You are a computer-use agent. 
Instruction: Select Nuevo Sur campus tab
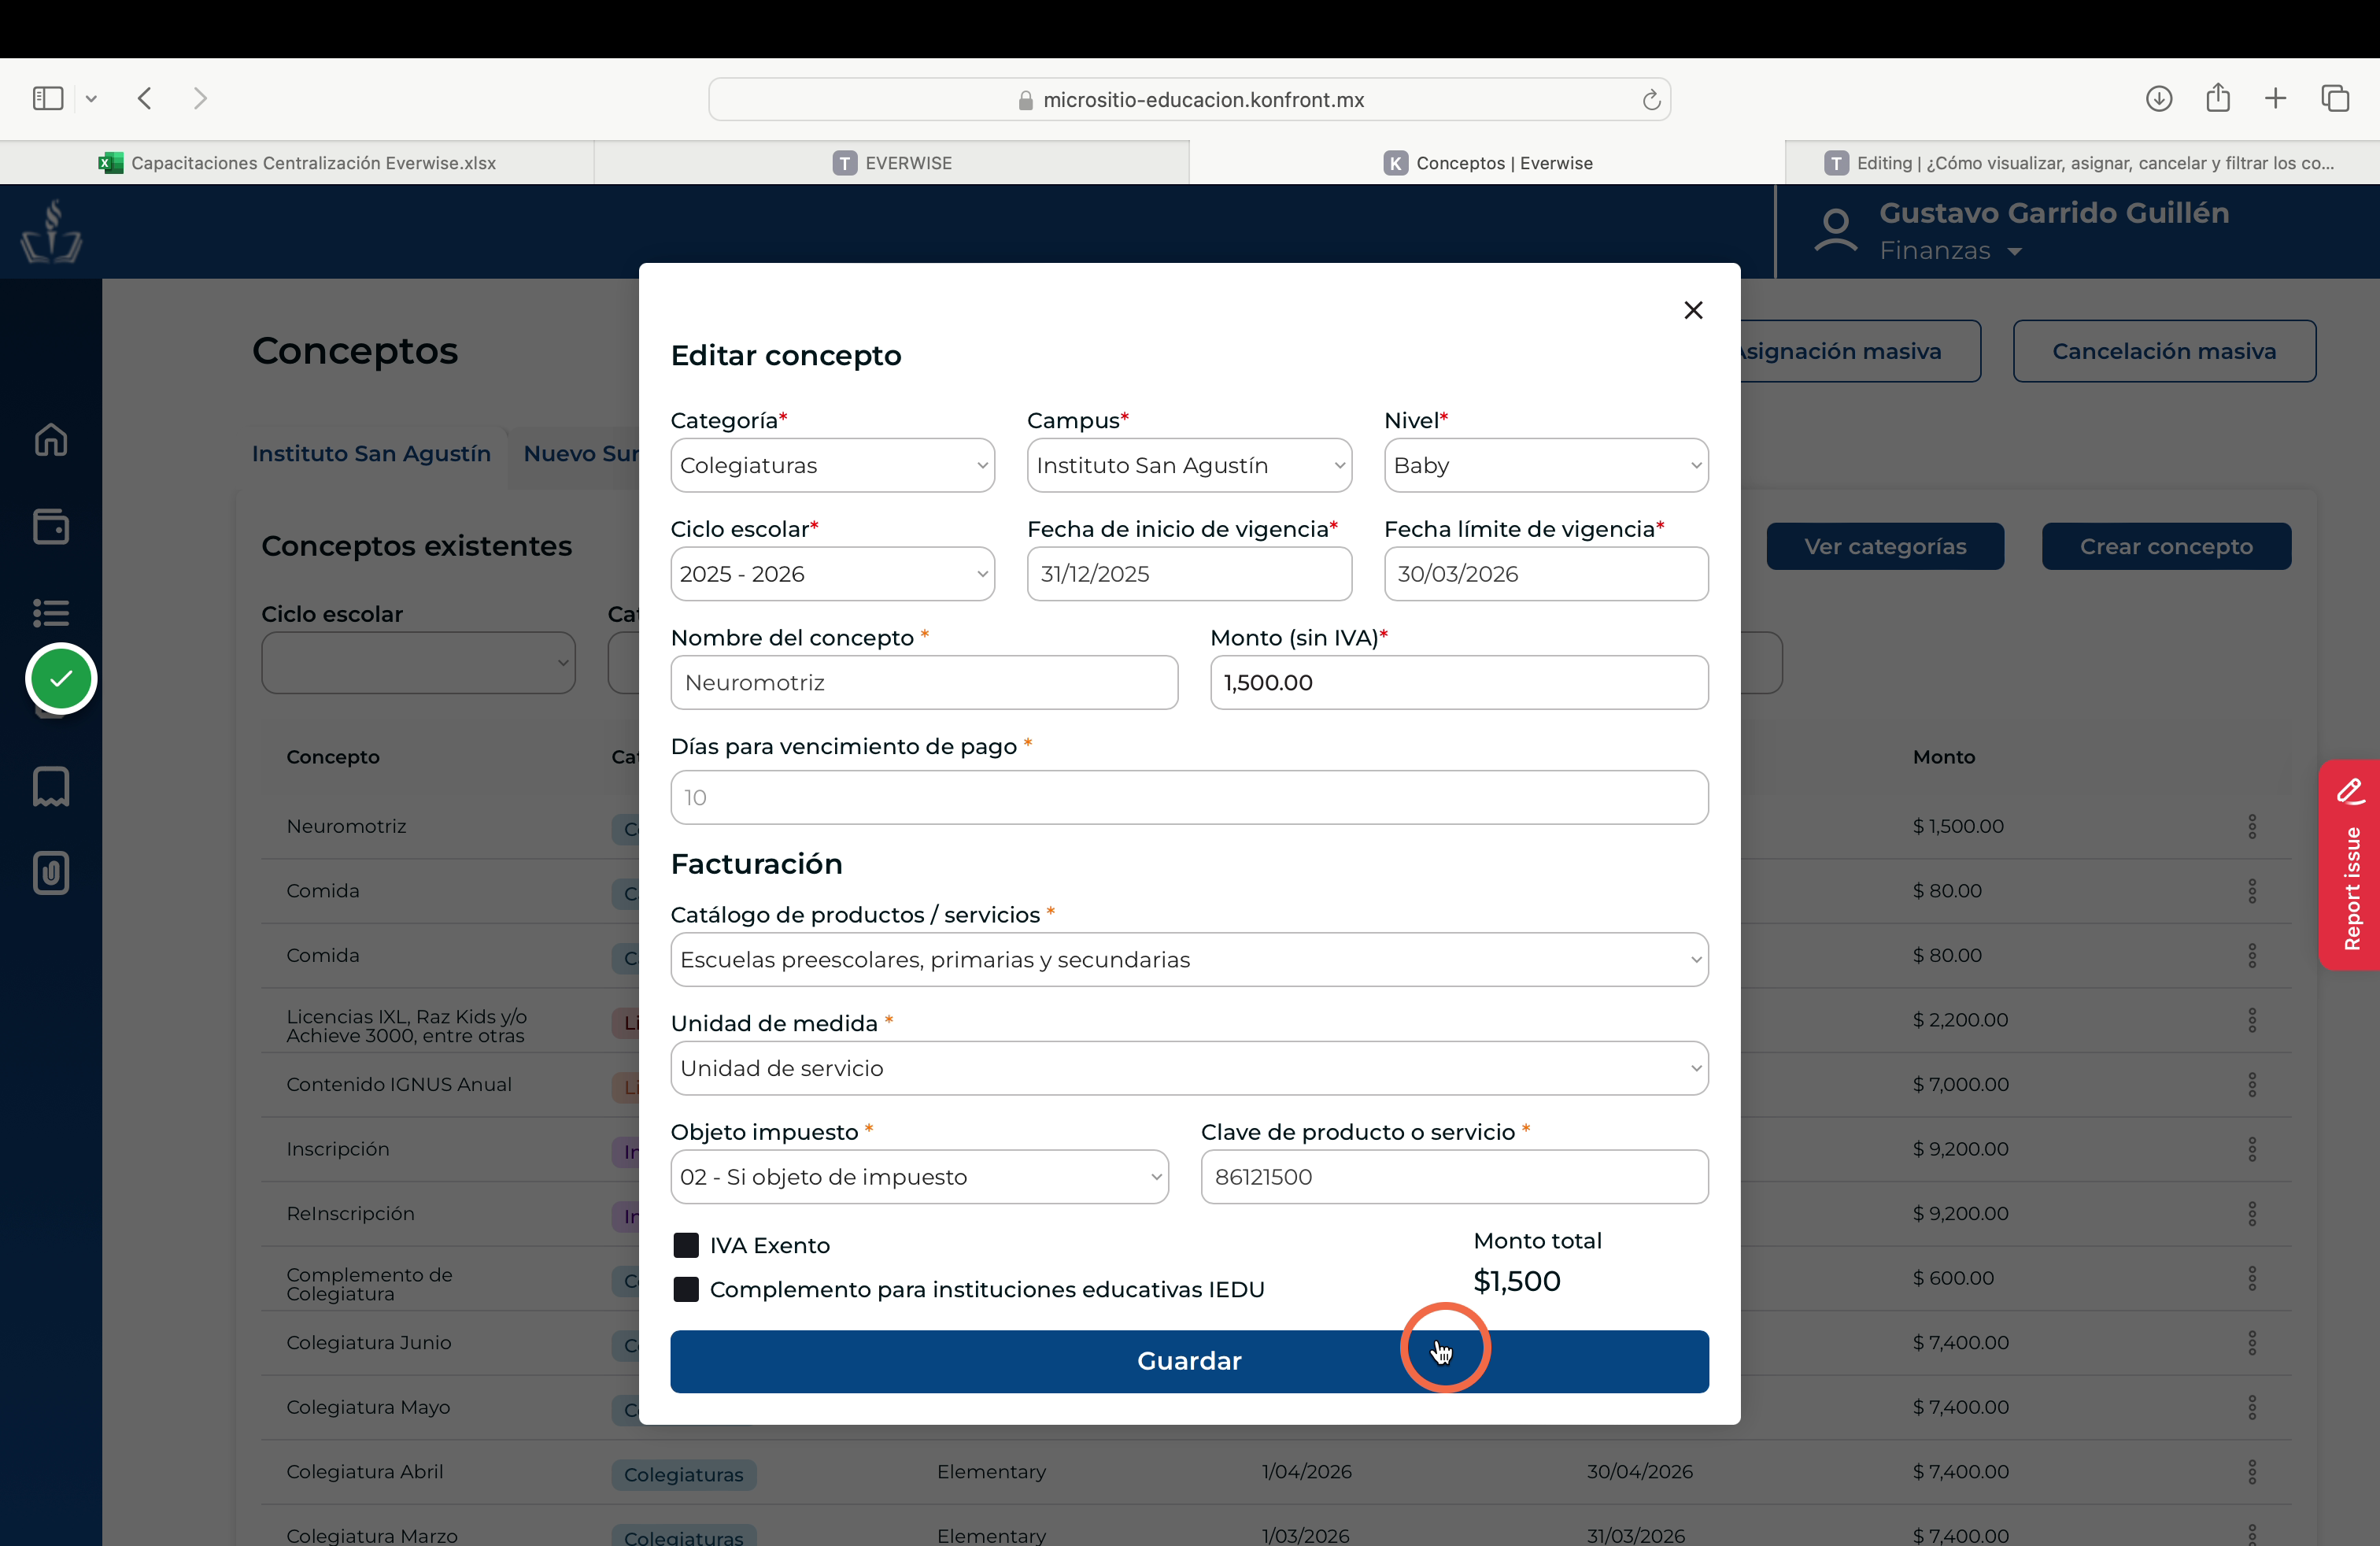(580, 454)
